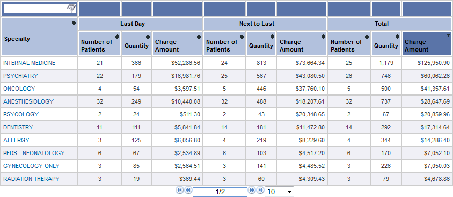Go to first page icon
This screenshot has width=453, height=197.
(180, 190)
